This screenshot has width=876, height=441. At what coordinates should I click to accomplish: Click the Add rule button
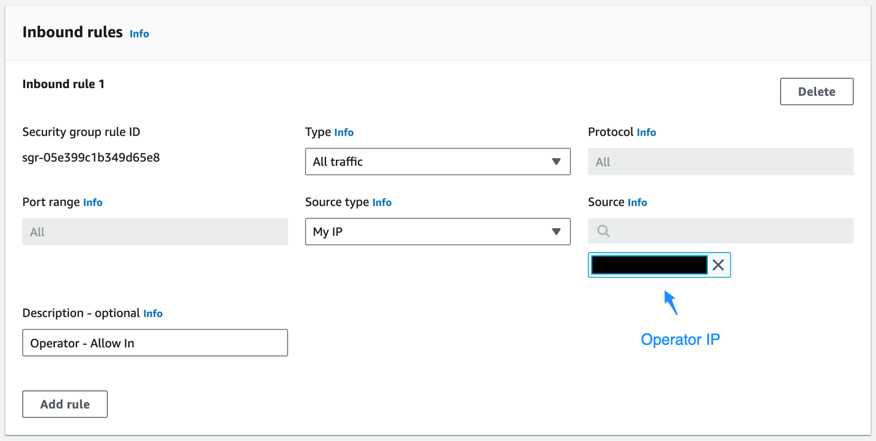click(x=65, y=404)
